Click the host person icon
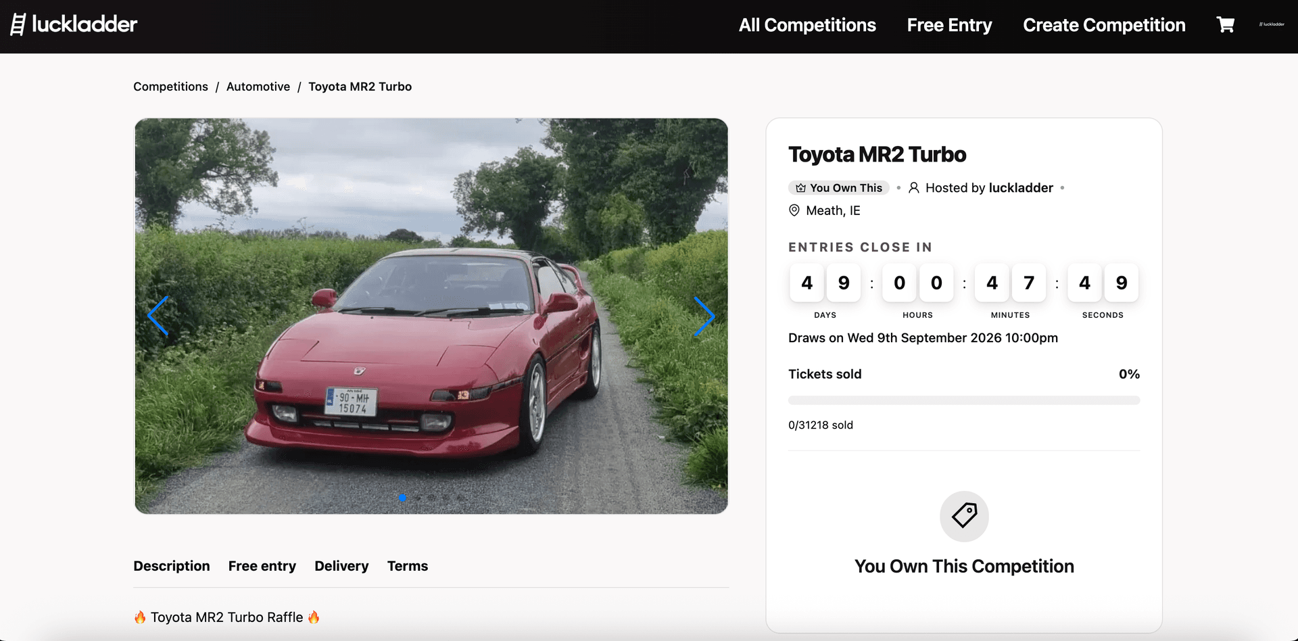Viewport: 1298px width, 641px height. pyautogui.click(x=913, y=188)
